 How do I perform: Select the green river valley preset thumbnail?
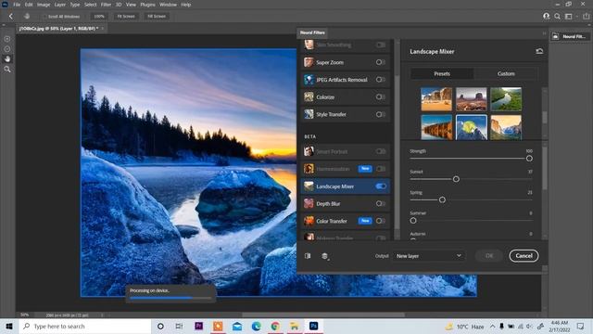(x=506, y=99)
